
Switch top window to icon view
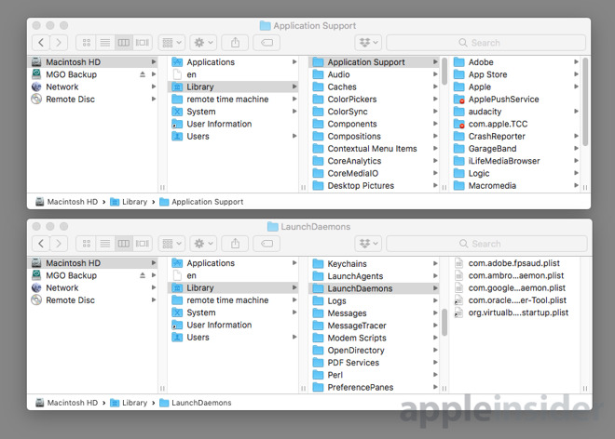[87, 42]
